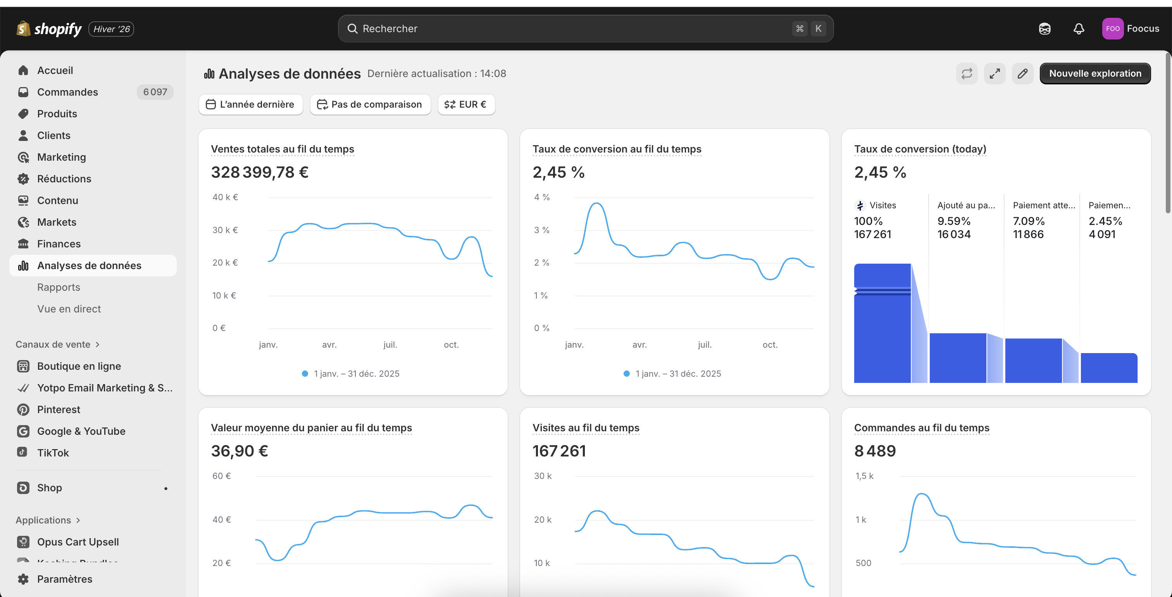This screenshot has height=597, width=1172.
Task: Open the notifications bell
Action: (x=1078, y=29)
